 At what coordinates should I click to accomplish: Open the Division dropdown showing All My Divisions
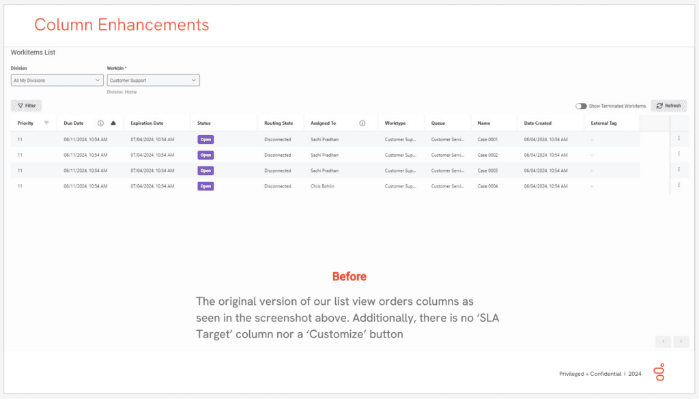click(56, 80)
